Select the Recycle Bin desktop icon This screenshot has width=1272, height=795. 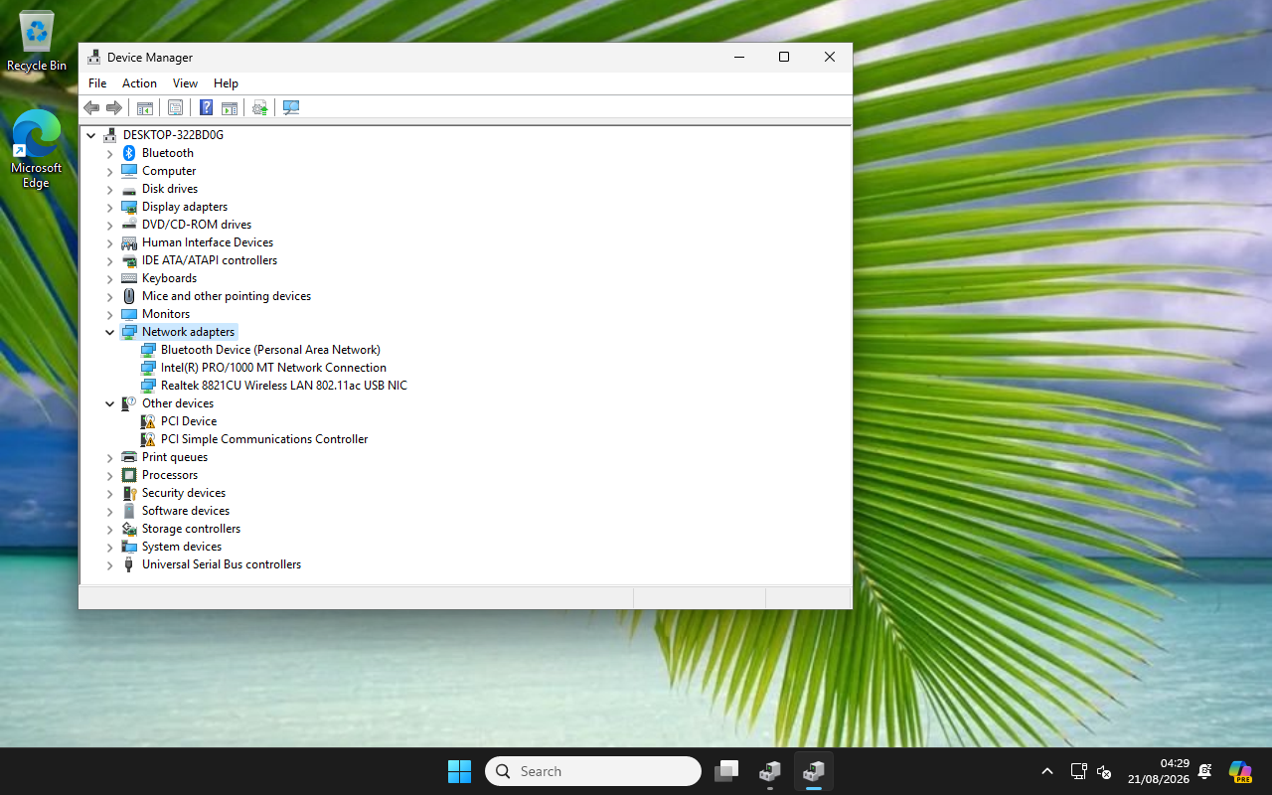[x=37, y=42]
